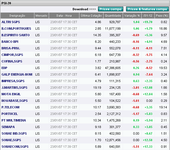
Task: Click the /31-12 column header
Action: point(148,16)
